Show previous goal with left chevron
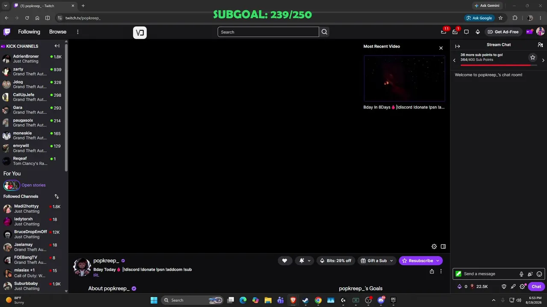 [x=454, y=60]
